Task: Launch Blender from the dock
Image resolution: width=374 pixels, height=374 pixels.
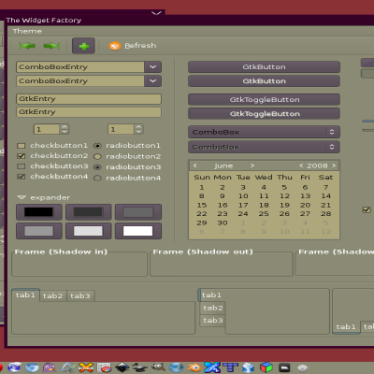Action: (194, 367)
